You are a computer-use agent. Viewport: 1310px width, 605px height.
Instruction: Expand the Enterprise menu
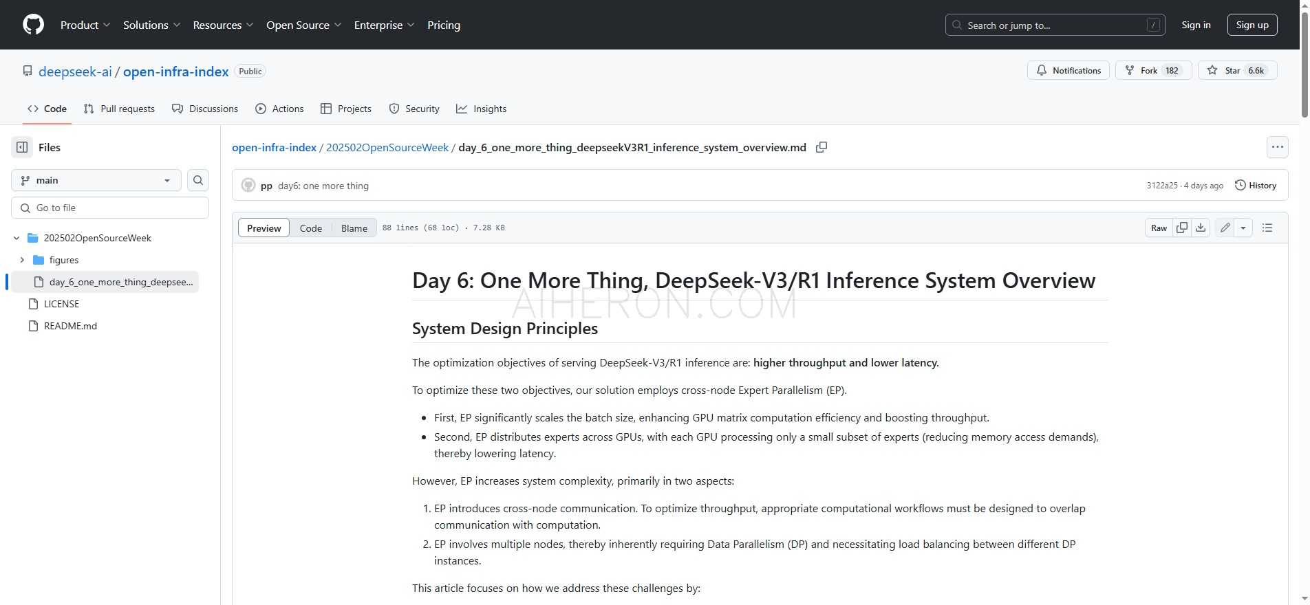pos(385,25)
